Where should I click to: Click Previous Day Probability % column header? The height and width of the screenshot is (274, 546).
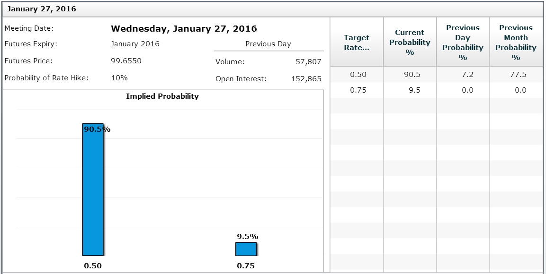coord(463,43)
